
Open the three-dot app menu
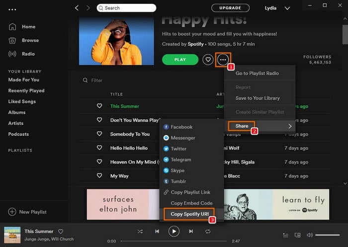12,9
